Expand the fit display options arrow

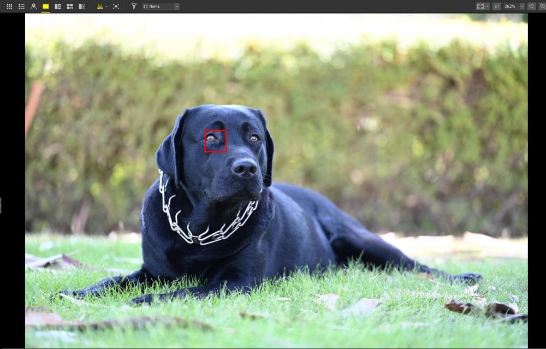[488, 6]
